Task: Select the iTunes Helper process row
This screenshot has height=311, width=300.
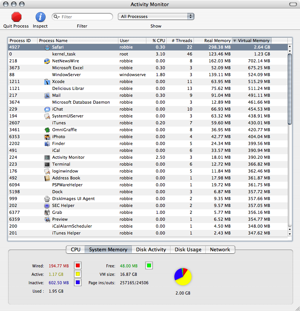Action: click(x=148, y=233)
